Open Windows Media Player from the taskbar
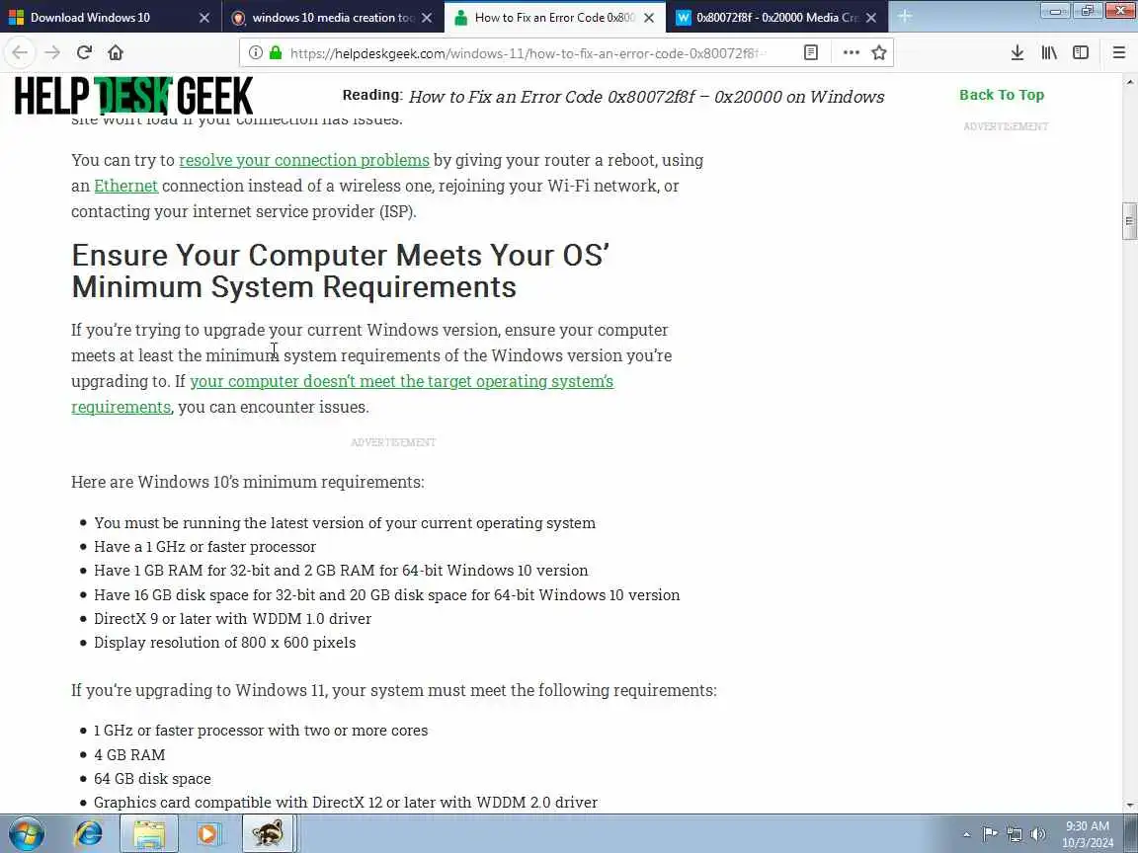 pyautogui.click(x=207, y=833)
